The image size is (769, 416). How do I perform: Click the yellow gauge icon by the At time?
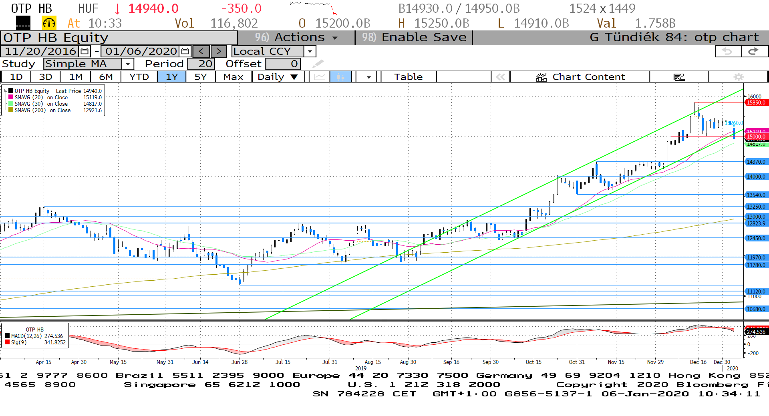(49, 23)
